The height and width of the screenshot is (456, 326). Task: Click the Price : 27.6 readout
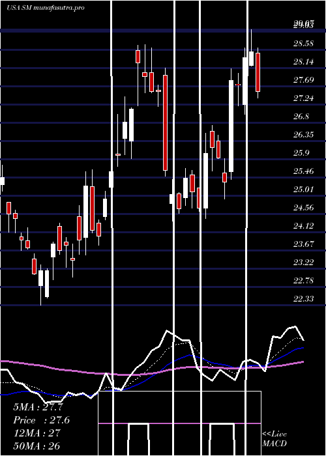(41, 420)
